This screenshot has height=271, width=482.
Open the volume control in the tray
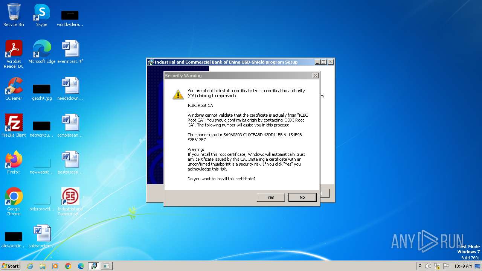pyautogui.click(x=428, y=266)
